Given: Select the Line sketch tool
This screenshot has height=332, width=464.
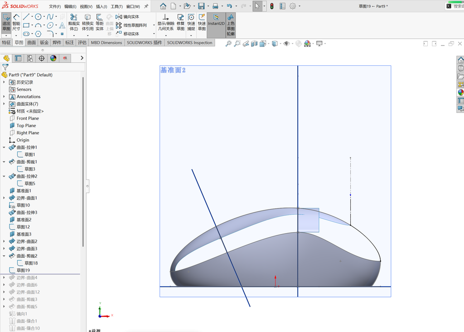Looking at the screenshot, I should [x=26, y=17].
